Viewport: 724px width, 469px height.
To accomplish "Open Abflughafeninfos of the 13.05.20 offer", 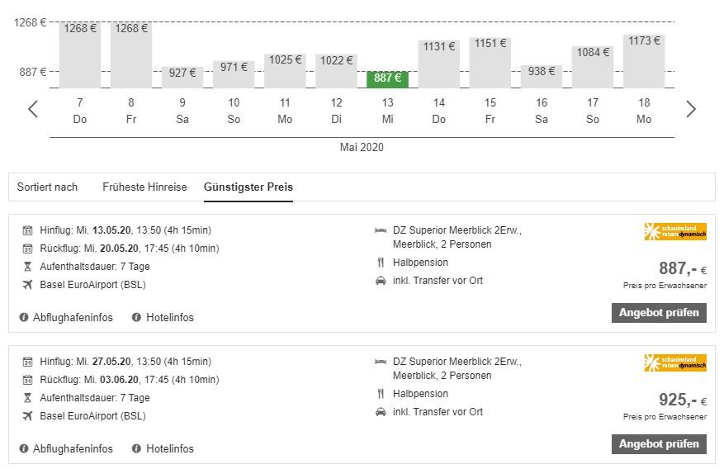I will pos(73,317).
